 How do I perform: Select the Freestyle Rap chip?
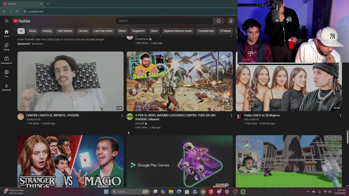tap(206, 31)
